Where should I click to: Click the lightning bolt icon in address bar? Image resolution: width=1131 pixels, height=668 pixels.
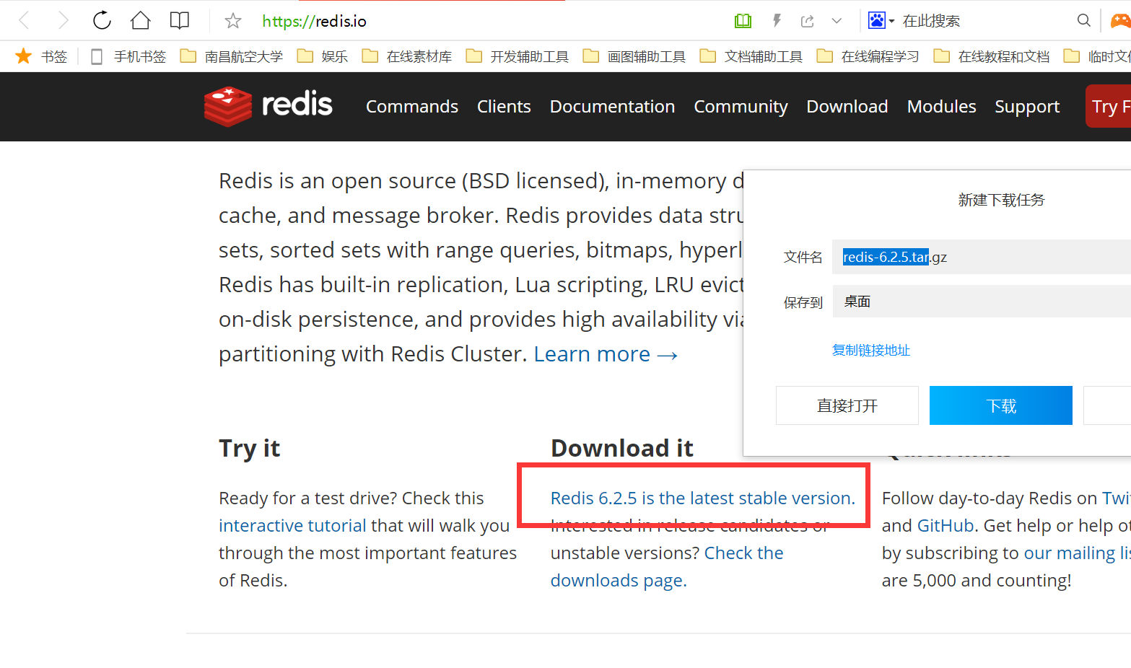coord(777,21)
